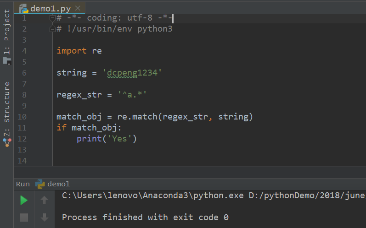Open the Structure tool window
The height and width of the screenshot is (228, 366).
[7, 109]
